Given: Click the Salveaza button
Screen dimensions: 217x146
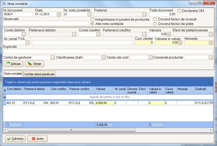Looking at the screenshot, I should click(16, 139).
